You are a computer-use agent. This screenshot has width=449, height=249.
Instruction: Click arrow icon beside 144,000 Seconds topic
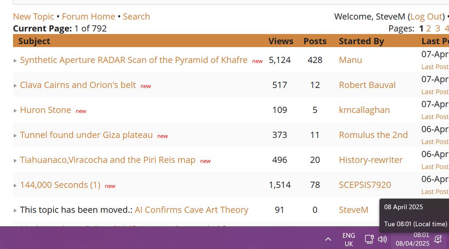[x=15, y=186]
